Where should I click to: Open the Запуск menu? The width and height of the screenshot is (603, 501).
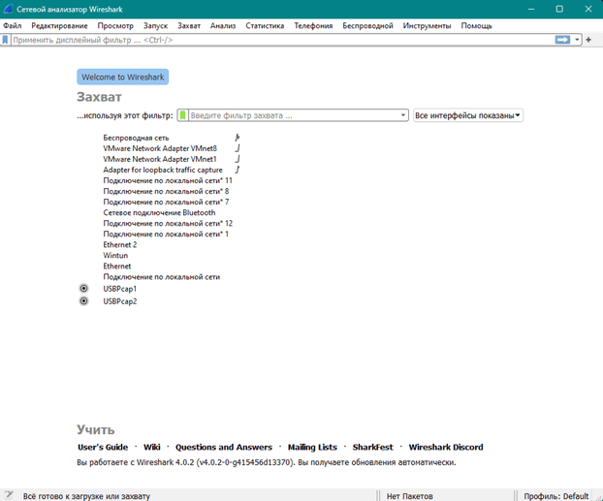[155, 26]
